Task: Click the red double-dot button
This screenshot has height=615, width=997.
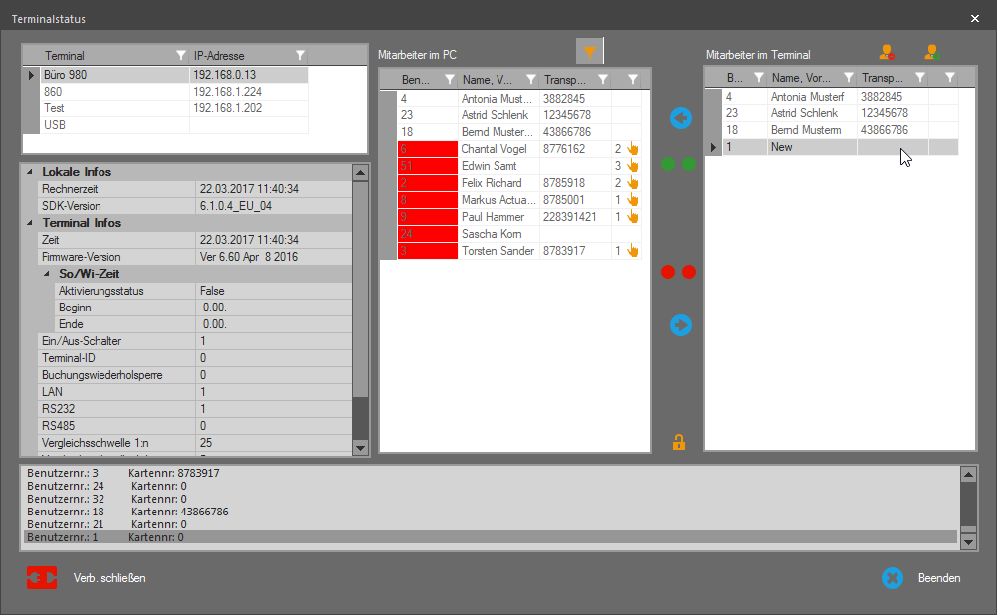Action: pyautogui.click(x=678, y=272)
